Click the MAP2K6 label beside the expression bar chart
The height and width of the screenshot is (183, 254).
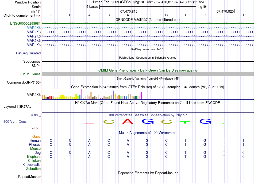34,95
